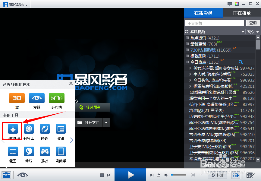Toggle fullscreen mode icon

193,175
